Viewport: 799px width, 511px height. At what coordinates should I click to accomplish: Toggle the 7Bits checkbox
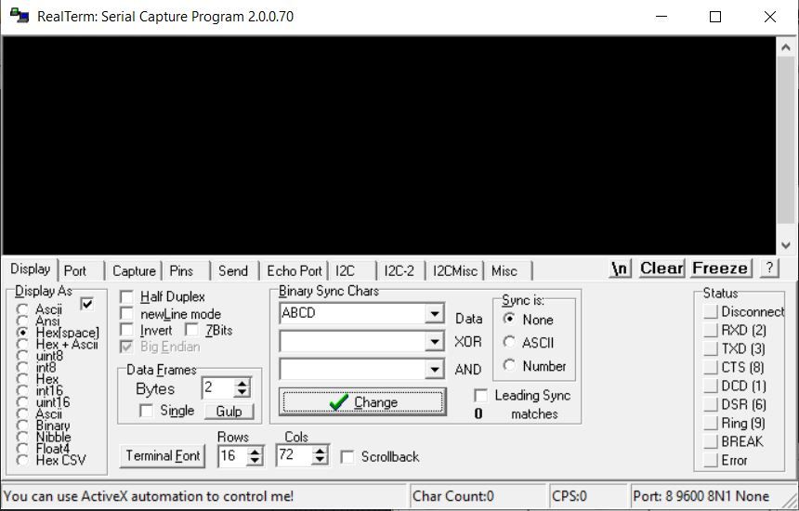[x=191, y=330]
